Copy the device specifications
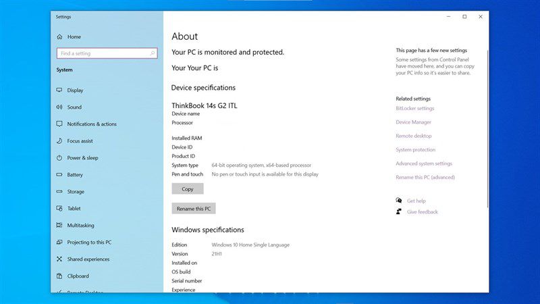 [x=188, y=189]
